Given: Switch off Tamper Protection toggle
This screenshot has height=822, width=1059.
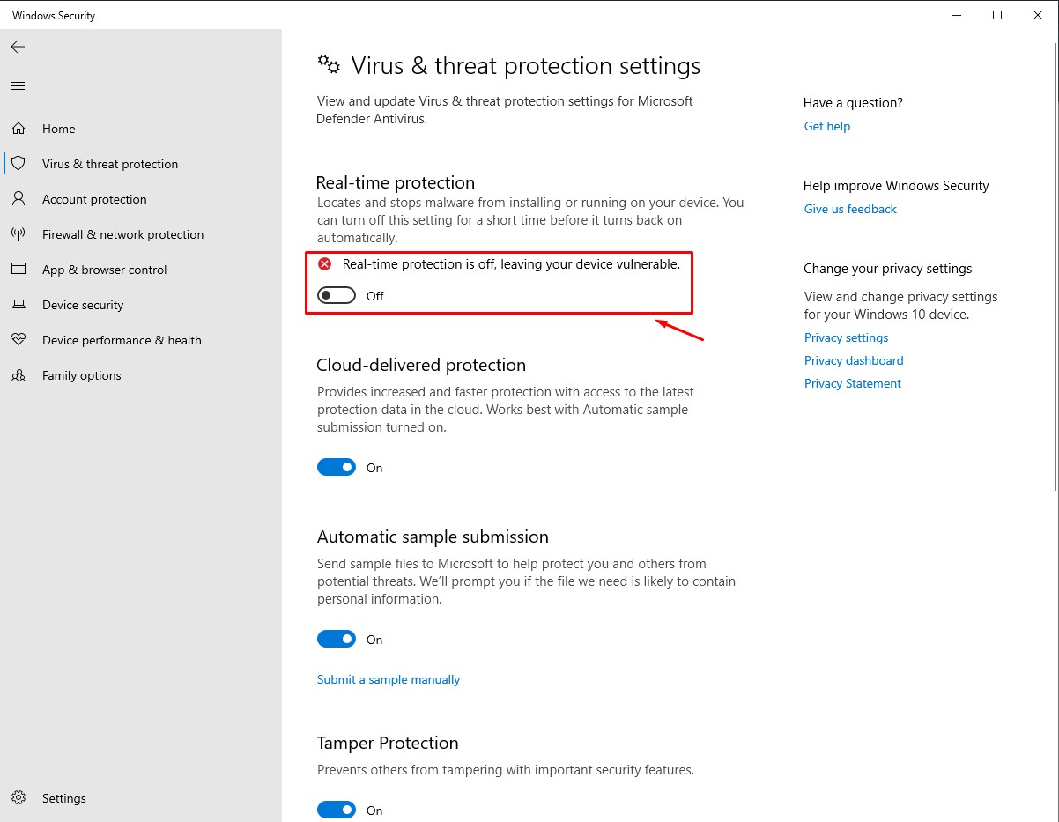Looking at the screenshot, I should (x=336, y=811).
